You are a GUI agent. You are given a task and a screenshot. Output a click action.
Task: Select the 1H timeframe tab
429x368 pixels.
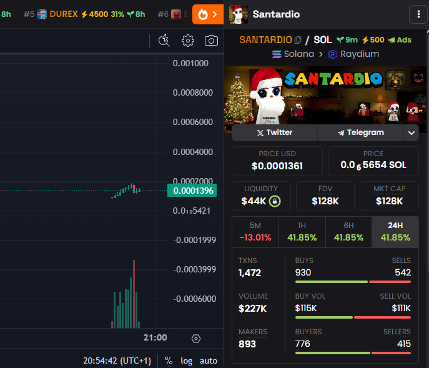302,232
